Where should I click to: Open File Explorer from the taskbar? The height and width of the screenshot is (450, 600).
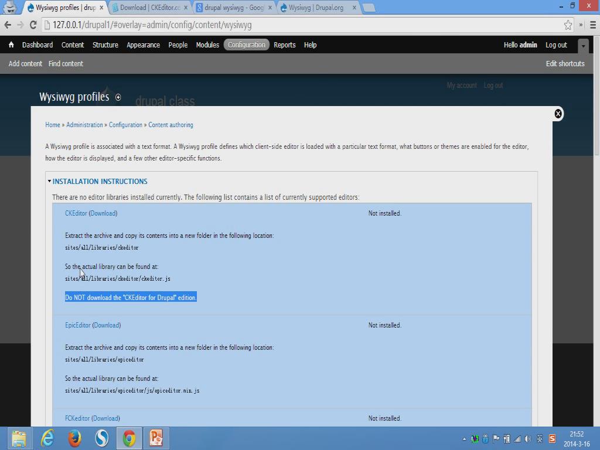click(18, 438)
